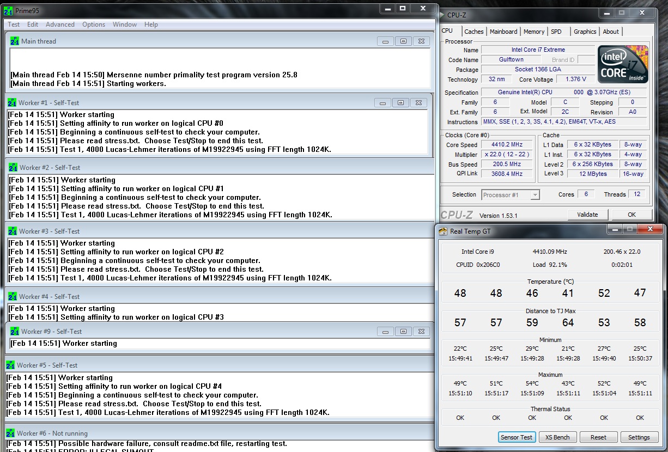Image resolution: width=668 pixels, height=452 pixels.
Task: Open the Help menu in Prime95
Action: point(151,25)
